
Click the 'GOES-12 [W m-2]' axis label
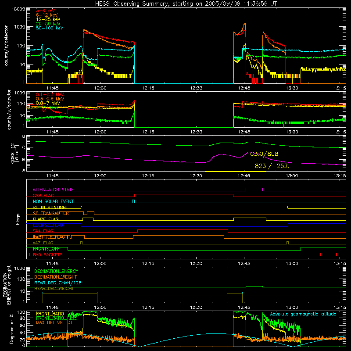tap(15, 154)
